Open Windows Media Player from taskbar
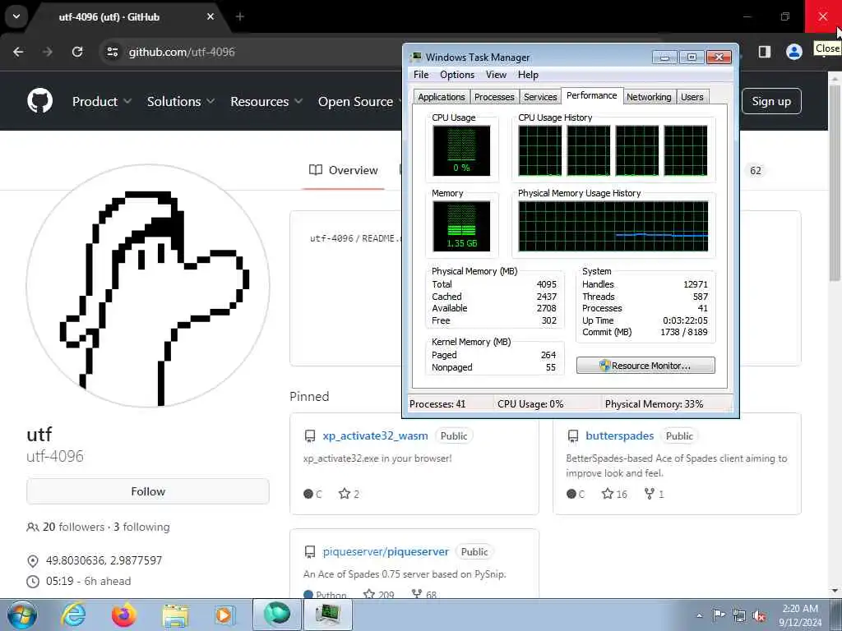 point(224,615)
